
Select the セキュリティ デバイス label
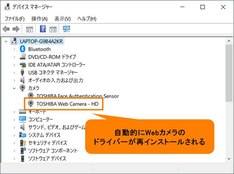click(48, 143)
